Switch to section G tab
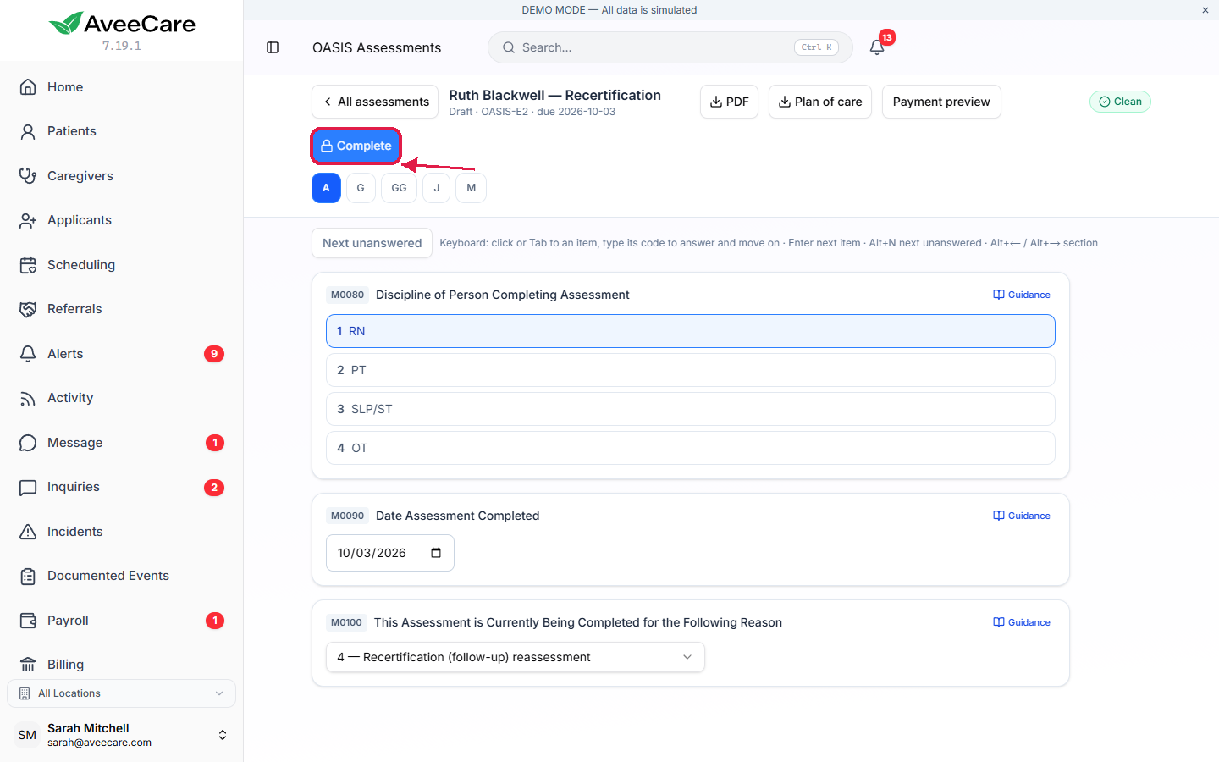The height and width of the screenshot is (762, 1219). 361,188
